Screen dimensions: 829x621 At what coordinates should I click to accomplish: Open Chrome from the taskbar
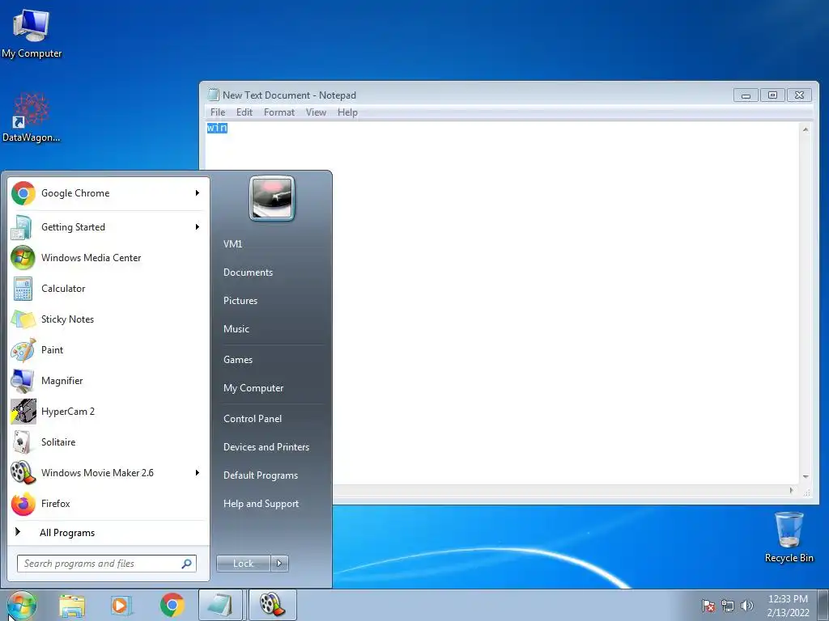[172, 605]
